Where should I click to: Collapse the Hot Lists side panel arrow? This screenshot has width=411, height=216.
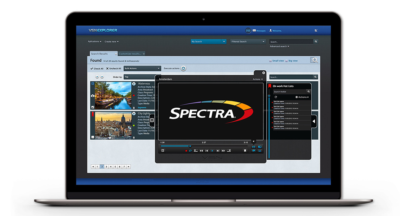(x=314, y=121)
